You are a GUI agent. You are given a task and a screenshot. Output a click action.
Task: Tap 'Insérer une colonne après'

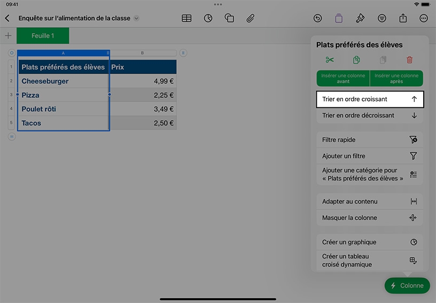click(396, 79)
